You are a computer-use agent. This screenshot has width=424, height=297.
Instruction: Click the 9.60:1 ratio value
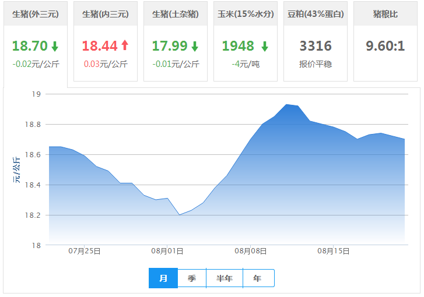tap(386, 46)
